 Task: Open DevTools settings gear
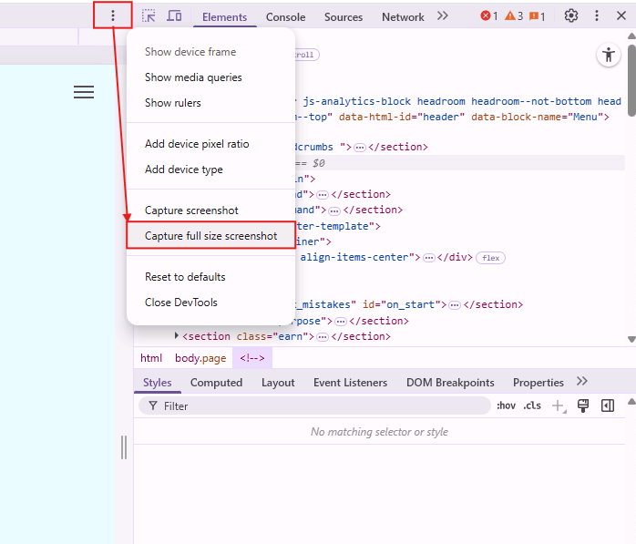[571, 16]
